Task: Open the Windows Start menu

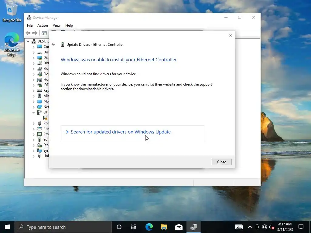Action: click(7, 227)
